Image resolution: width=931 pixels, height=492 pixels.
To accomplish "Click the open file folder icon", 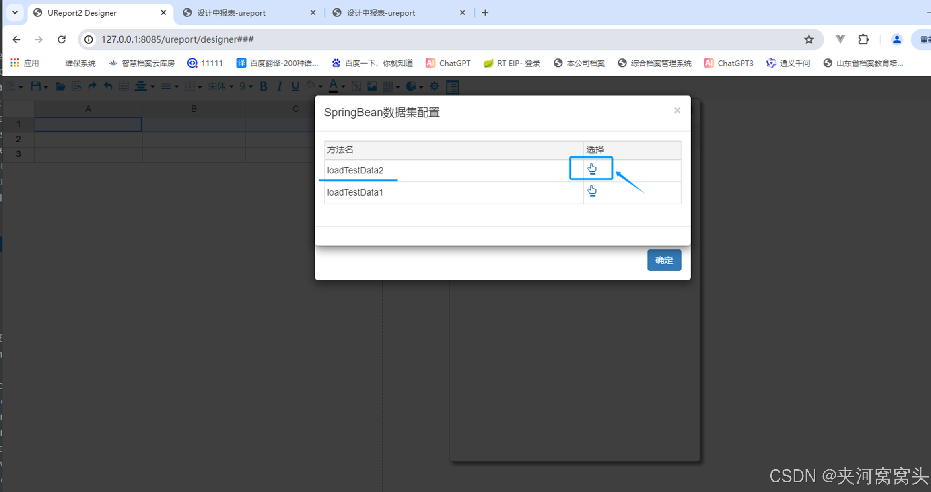I will [60, 86].
